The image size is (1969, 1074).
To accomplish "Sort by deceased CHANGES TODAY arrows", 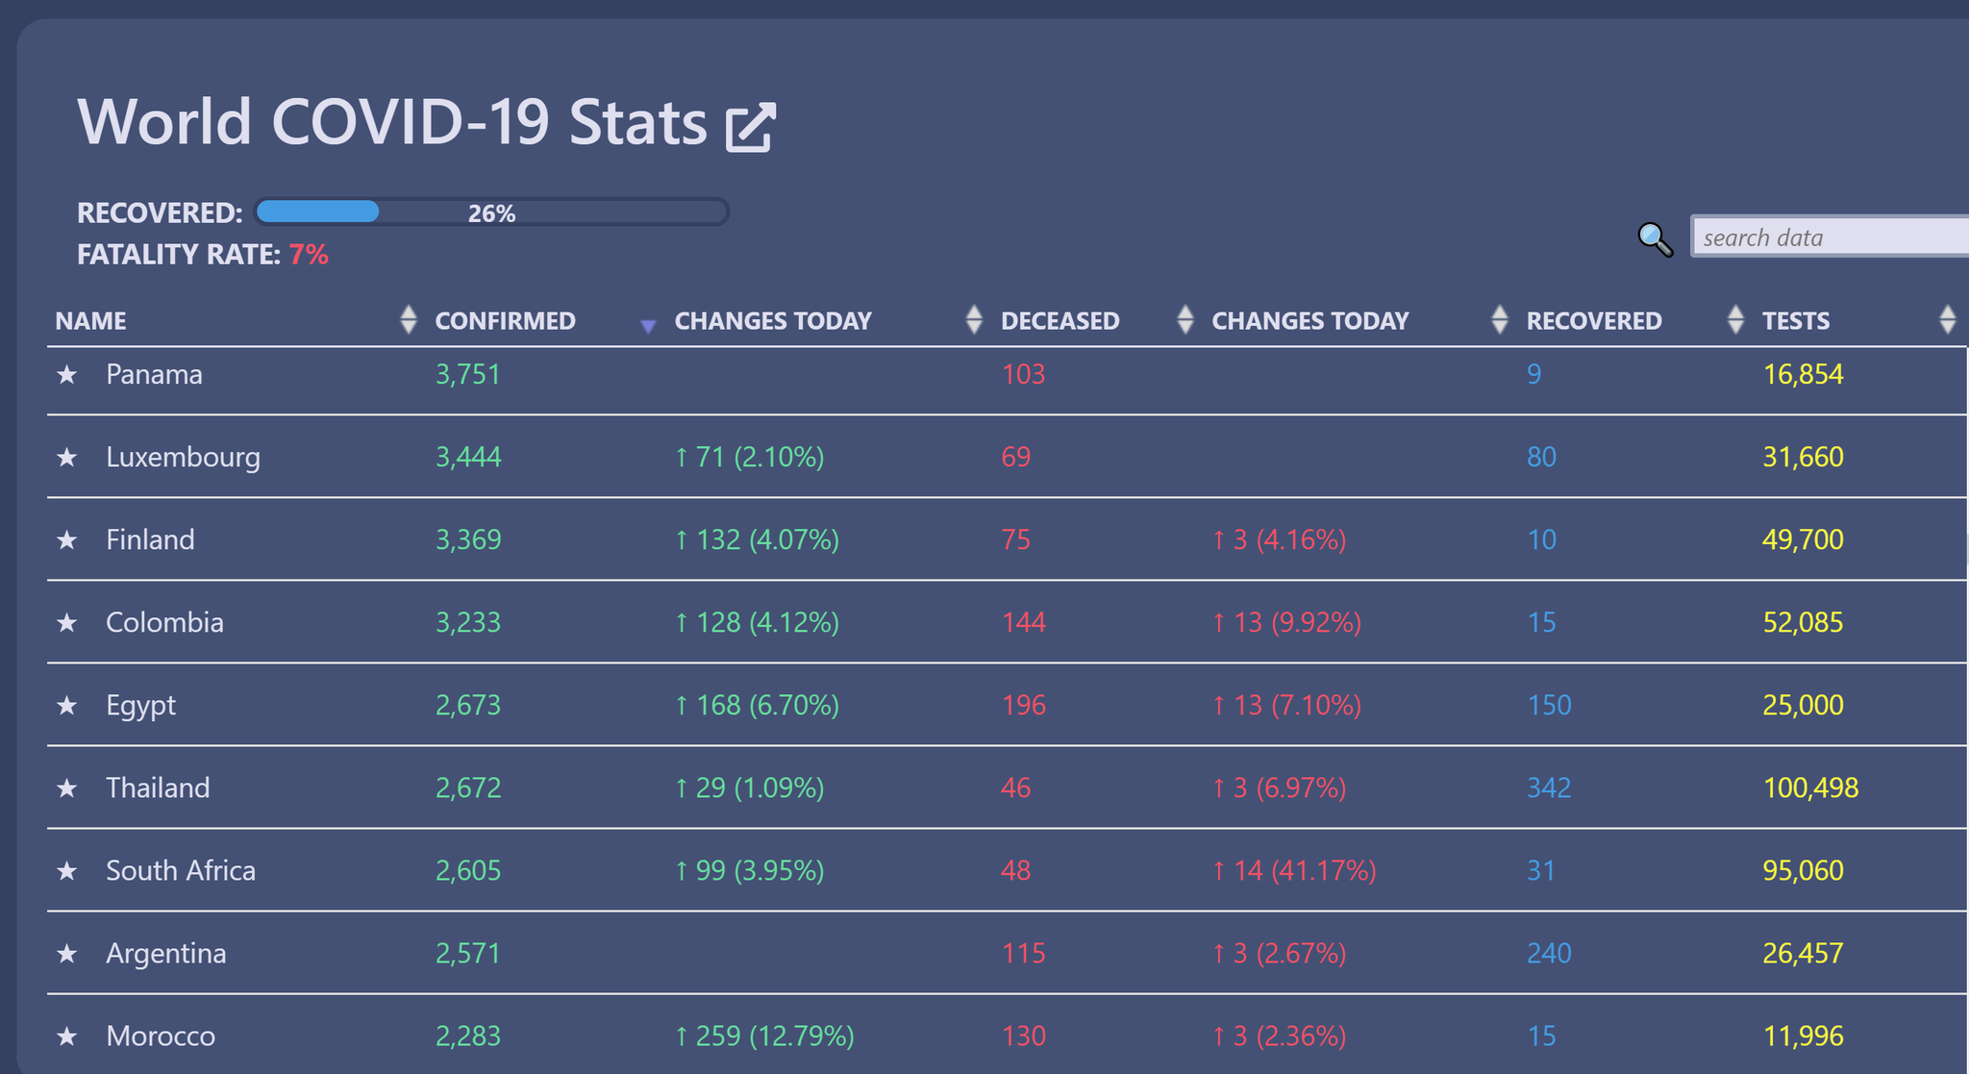I will point(1500,319).
